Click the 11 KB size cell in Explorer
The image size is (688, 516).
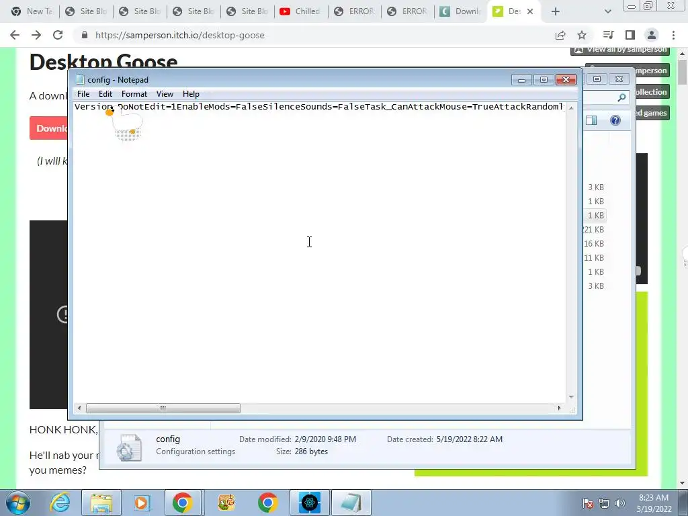coord(594,257)
